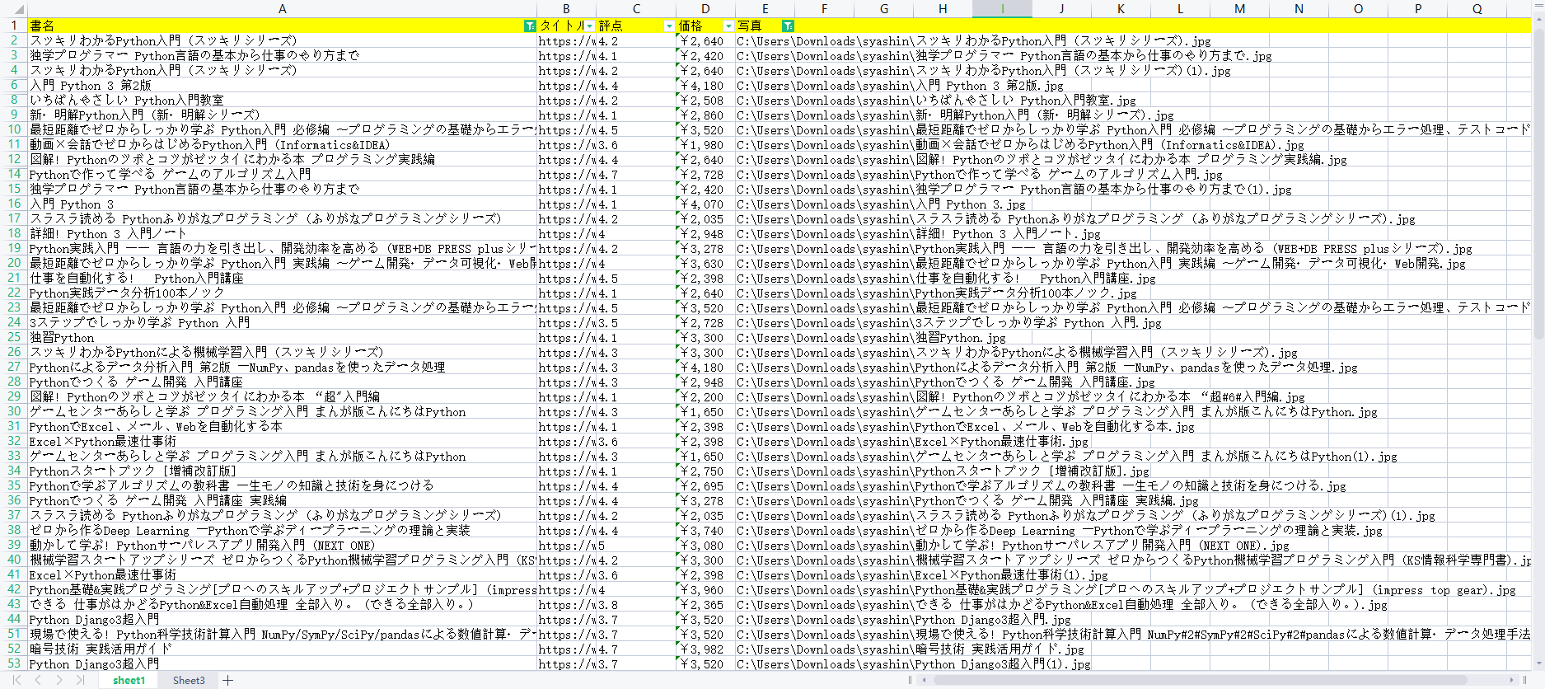The height and width of the screenshot is (689, 1545).
Task: Click horizontal scrollbar left arrow
Action: click(x=924, y=680)
